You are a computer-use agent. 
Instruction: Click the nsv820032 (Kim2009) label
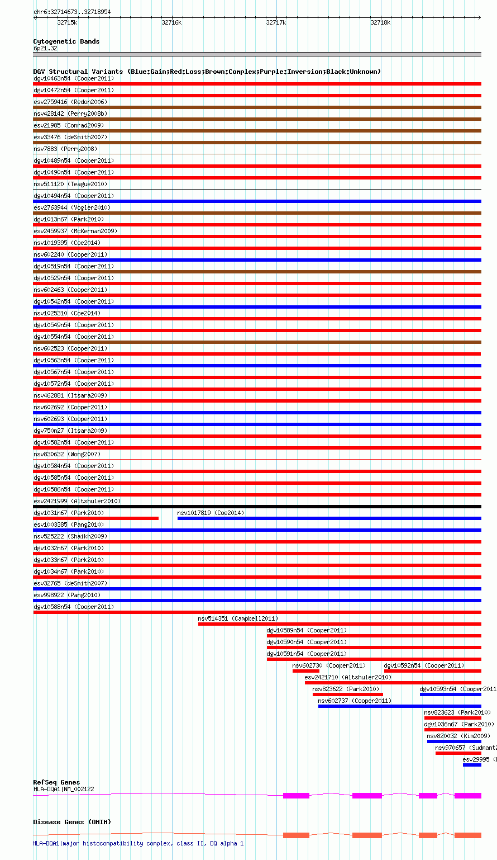point(458,736)
